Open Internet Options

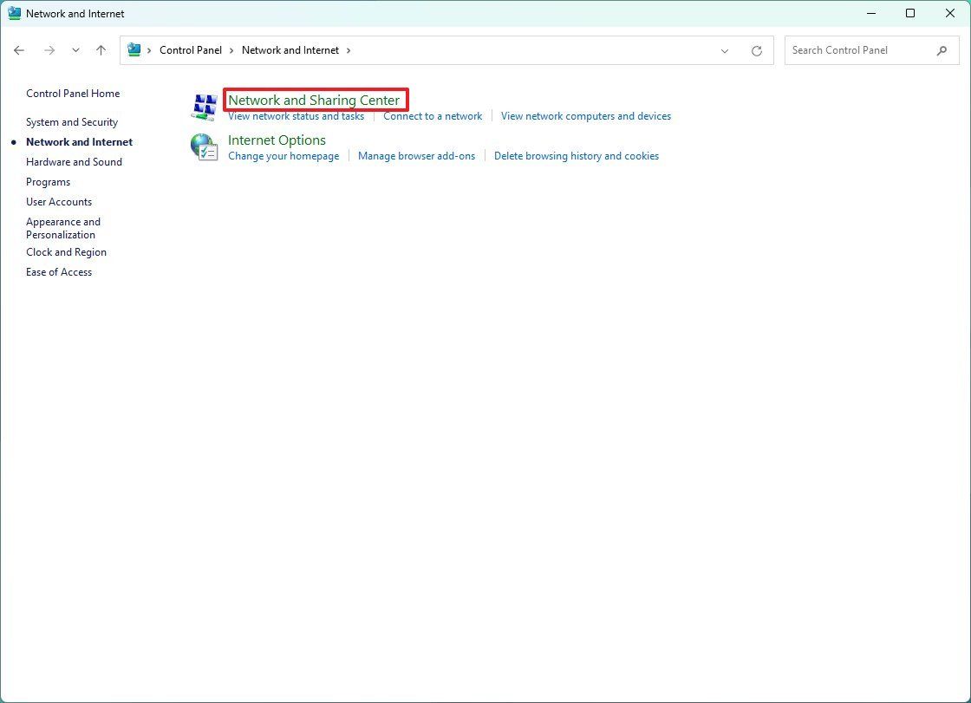coord(277,140)
